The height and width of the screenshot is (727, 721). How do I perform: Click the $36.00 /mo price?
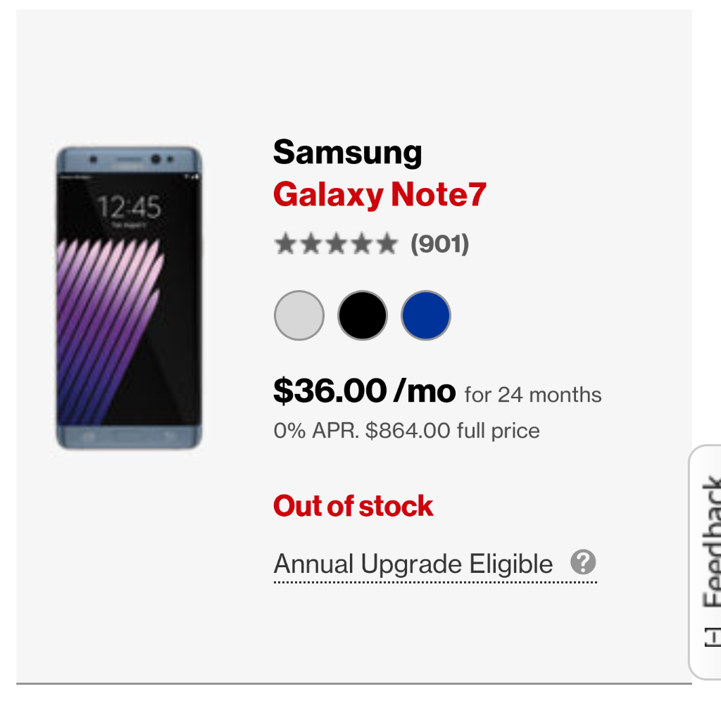365,391
